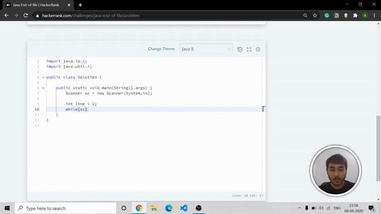Viewport: 381px width, 214px height.
Task: Open the Windows Start menu
Action: pyautogui.click(x=7, y=208)
